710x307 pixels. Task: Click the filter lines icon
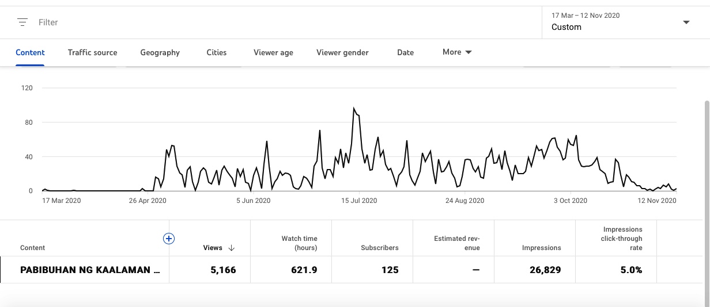click(x=22, y=22)
